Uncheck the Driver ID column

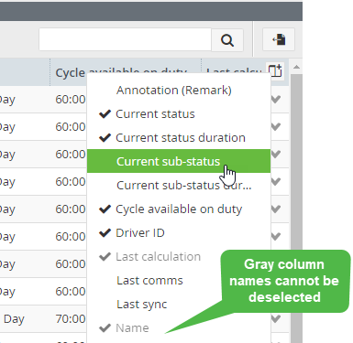(179, 232)
